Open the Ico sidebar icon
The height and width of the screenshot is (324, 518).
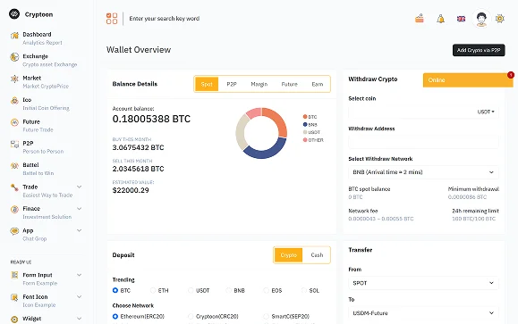14,101
